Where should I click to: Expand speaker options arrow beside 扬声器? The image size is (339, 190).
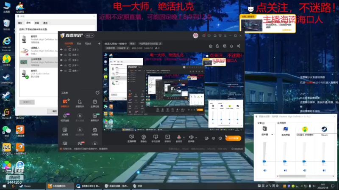tap(196, 138)
